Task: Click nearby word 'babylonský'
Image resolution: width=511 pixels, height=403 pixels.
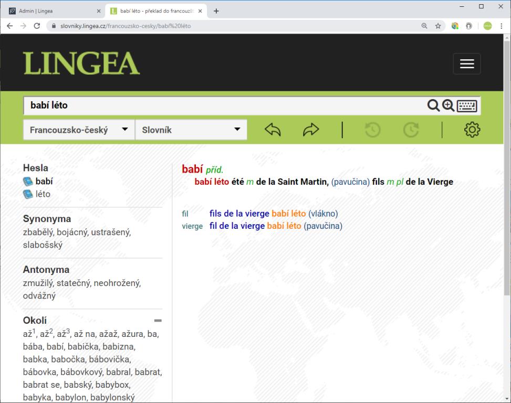Action: [x=112, y=397]
